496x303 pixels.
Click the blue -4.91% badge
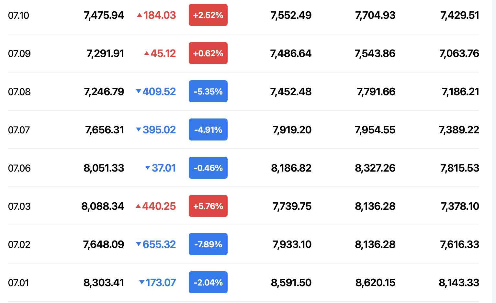208,129
